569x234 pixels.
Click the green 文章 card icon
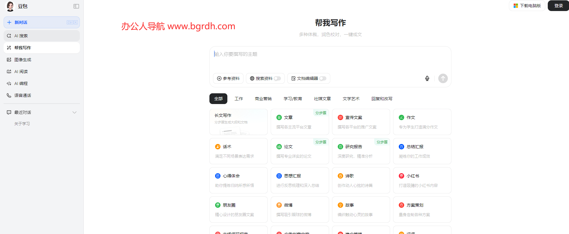(x=279, y=117)
